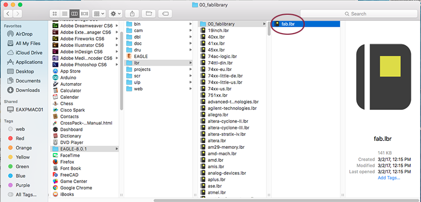Select Documents in the sidebar
Viewport: 421px width, 202px height.
[x=24, y=80]
